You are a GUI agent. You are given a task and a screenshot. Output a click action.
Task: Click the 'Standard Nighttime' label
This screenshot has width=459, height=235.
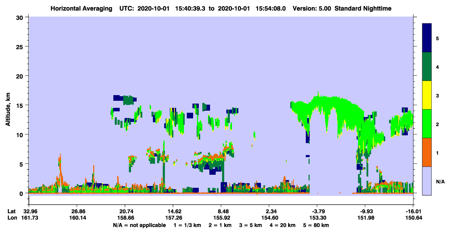tap(363, 8)
